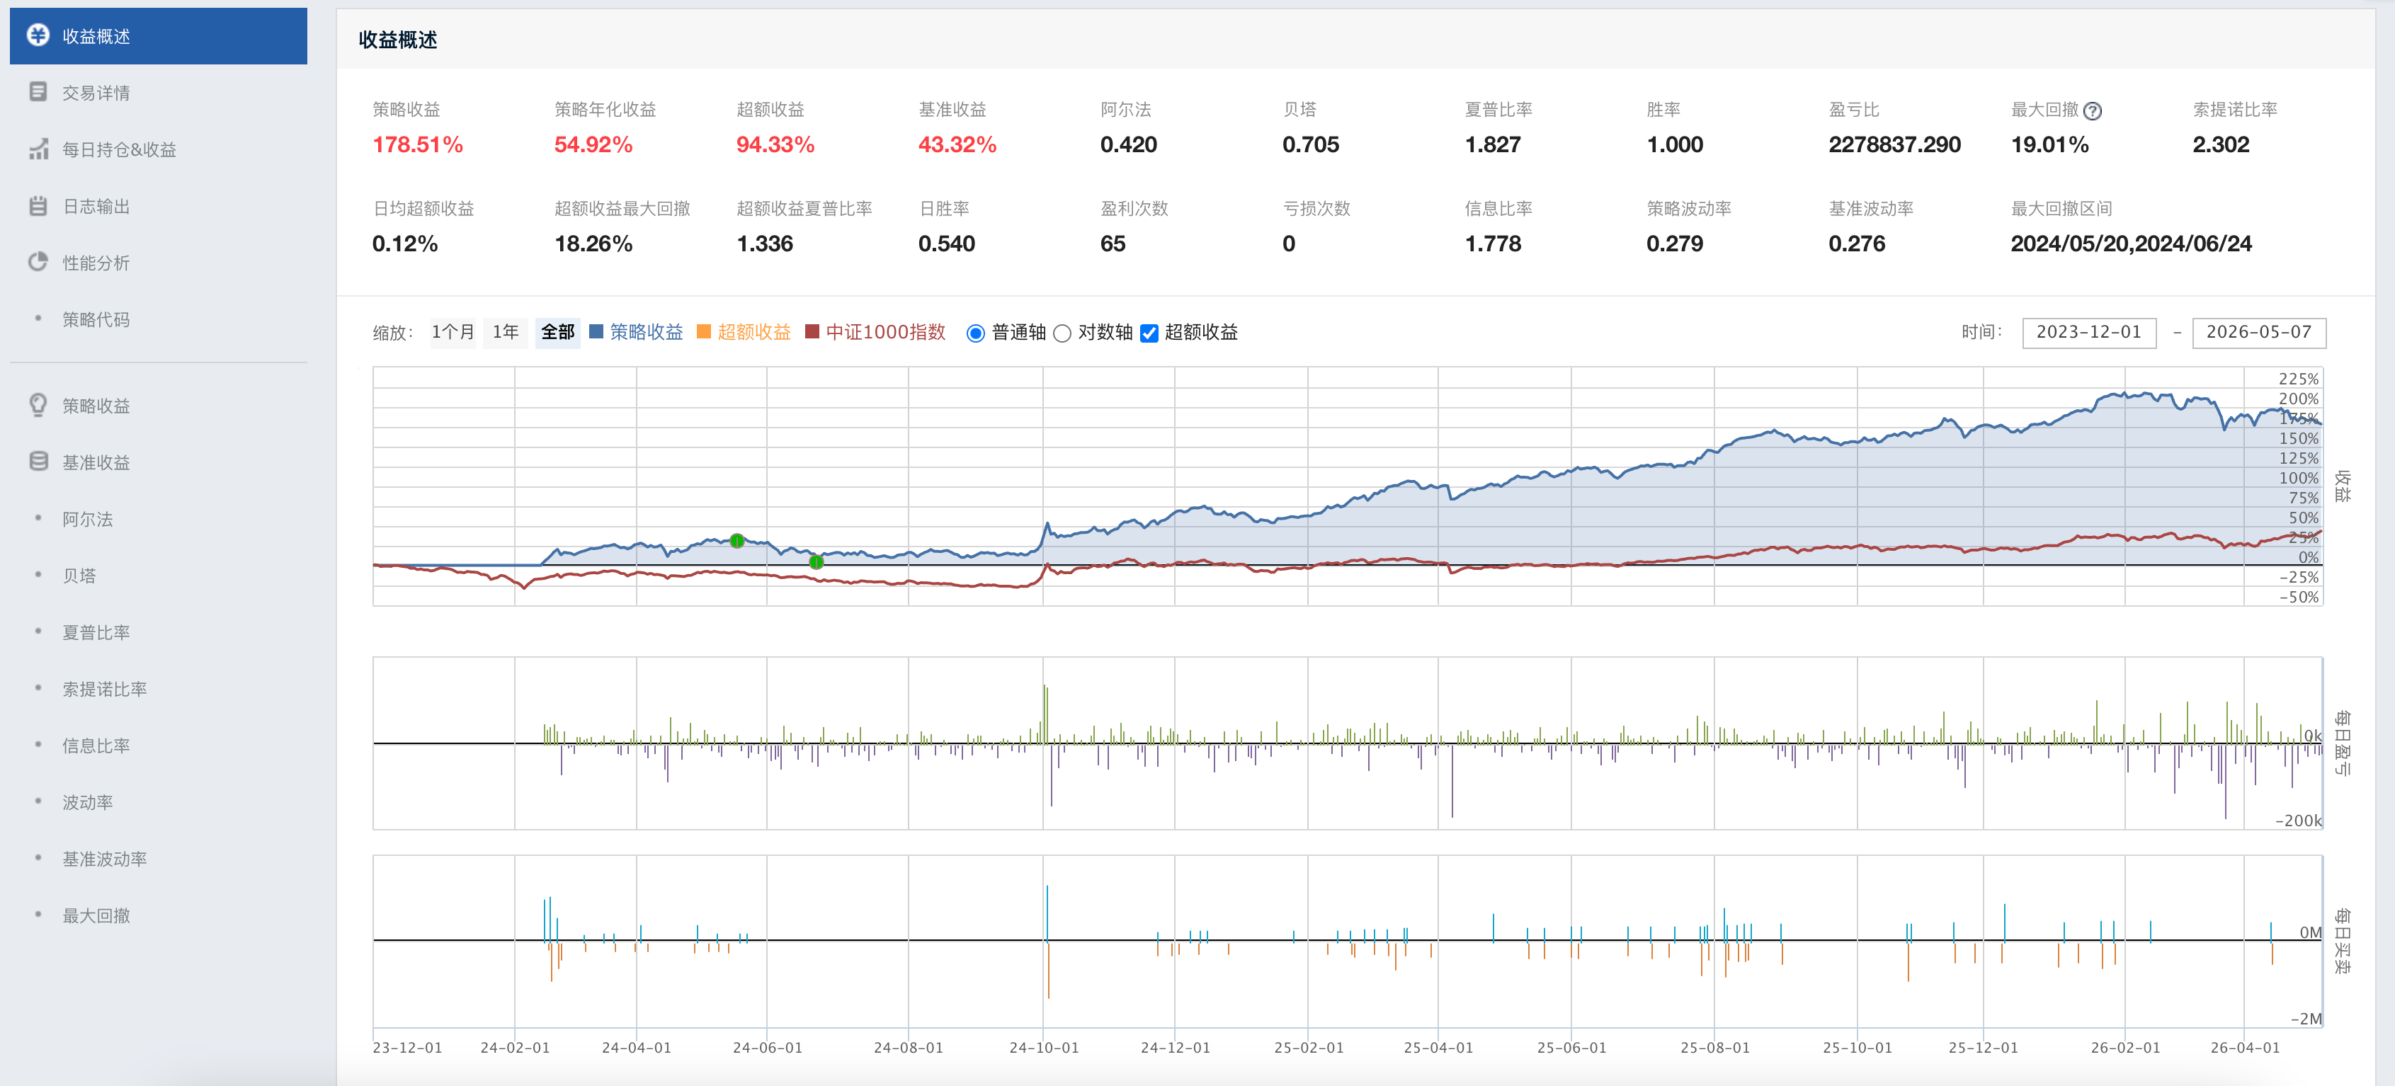Click 胜率 value 1.000
Viewport: 2395px width, 1086px height.
coord(1676,145)
